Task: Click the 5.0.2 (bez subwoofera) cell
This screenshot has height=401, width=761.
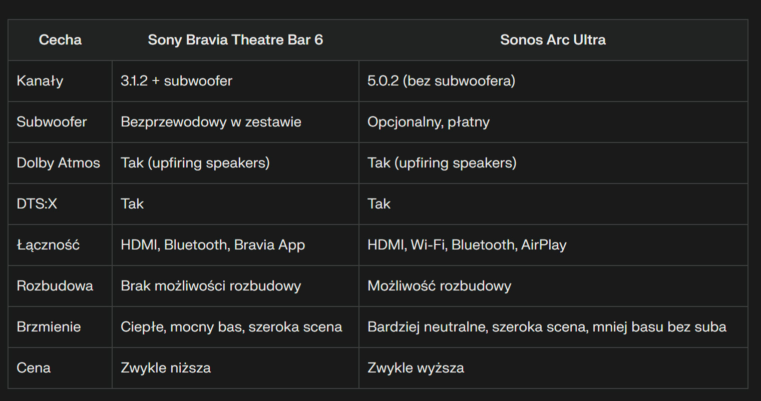Action: pyautogui.click(x=553, y=81)
